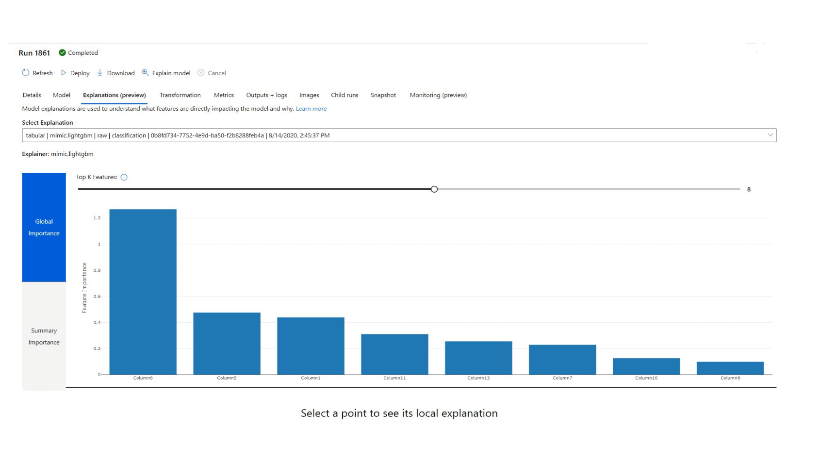Expand the Select Explanation dropdown arrow
Screen dimensions: 822x463
(770, 135)
